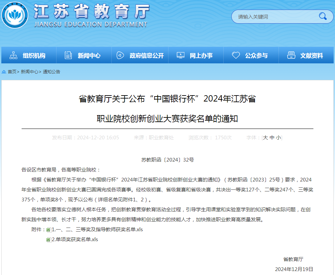Viewport: 335px width, 275px height.
Task: Click the 组织机构 organization chart icon
Action: [x=14, y=55]
